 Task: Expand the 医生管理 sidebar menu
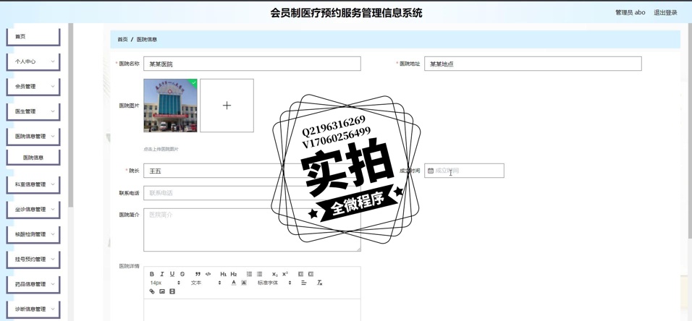coord(33,111)
